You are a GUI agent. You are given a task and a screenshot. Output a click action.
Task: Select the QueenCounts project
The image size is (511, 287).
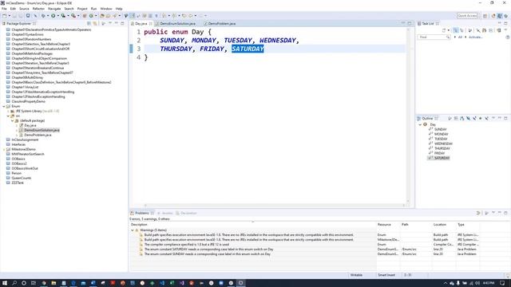click(x=22, y=178)
